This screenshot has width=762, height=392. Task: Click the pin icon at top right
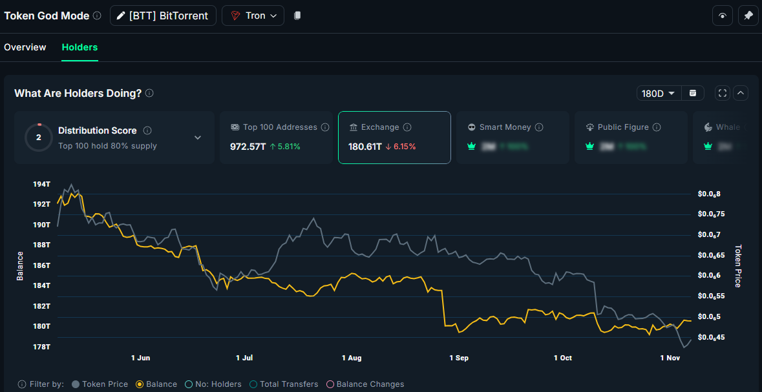(x=748, y=15)
